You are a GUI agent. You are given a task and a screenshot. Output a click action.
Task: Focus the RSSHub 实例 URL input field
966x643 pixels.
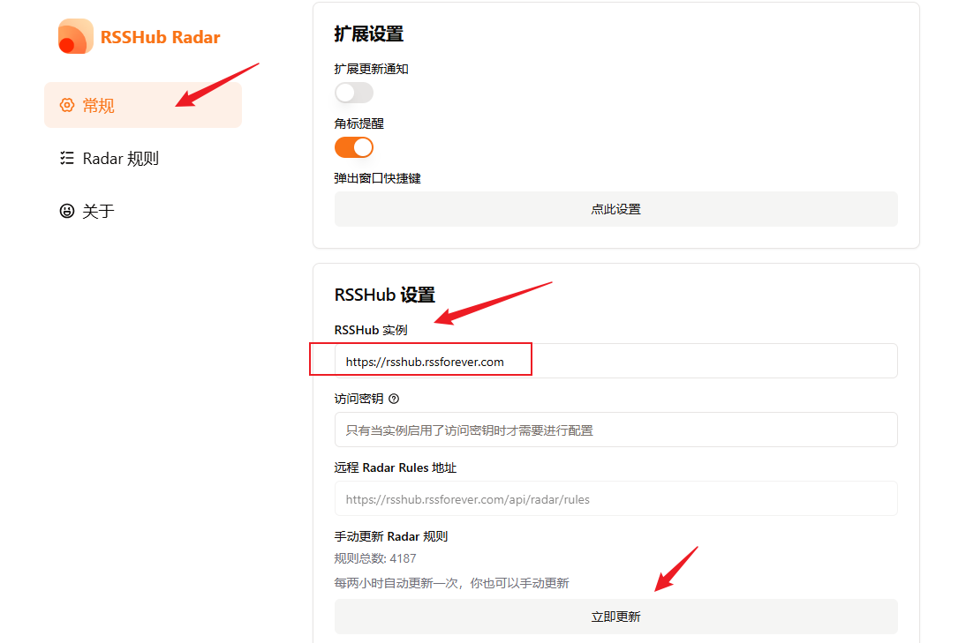coord(616,361)
